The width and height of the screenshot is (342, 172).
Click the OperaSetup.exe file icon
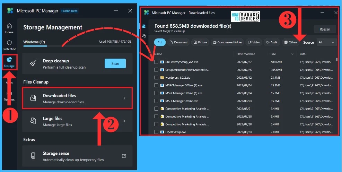pyautogui.click(x=162, y=132)
